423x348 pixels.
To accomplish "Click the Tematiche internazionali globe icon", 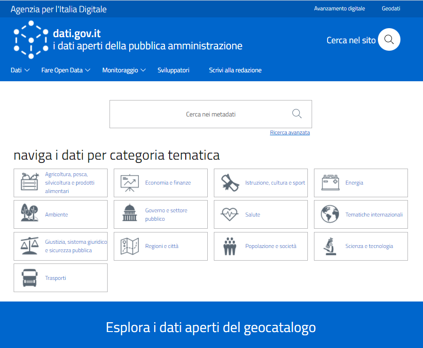I will click(x=330, y=215).
